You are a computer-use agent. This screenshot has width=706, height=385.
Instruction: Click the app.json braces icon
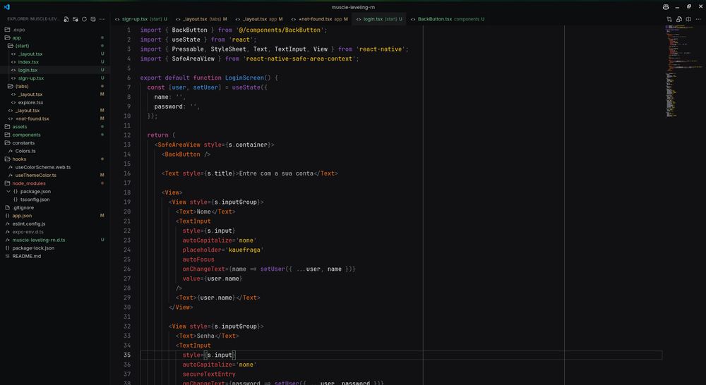[7, 216]
